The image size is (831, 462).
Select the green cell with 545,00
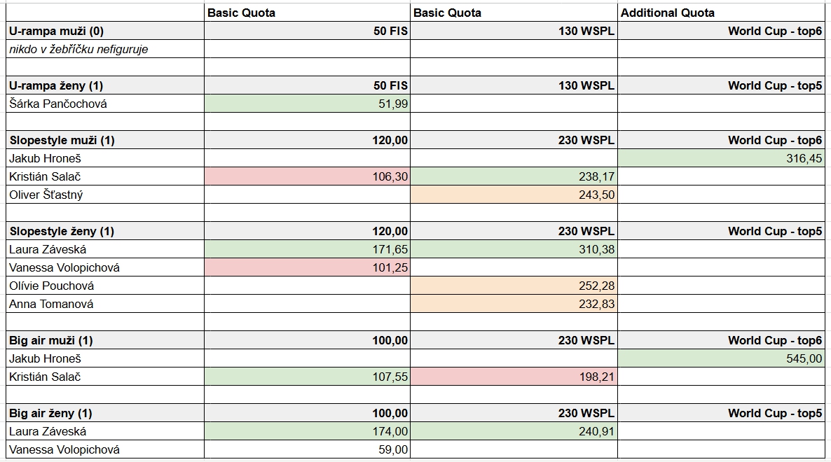coord(721,358)
